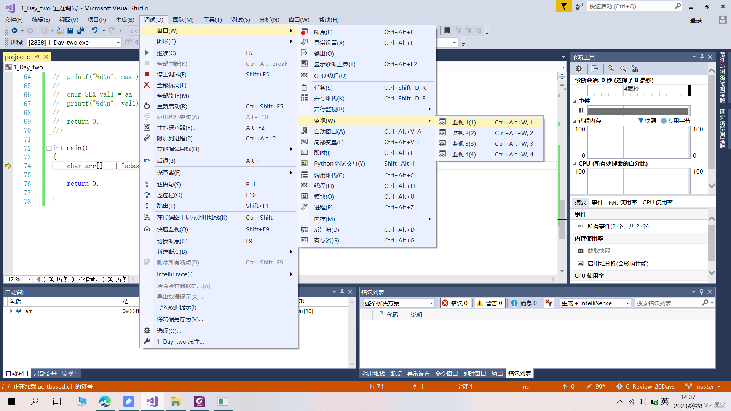The width and height of the screenshot is (731, 411).
Task: Click the filter notifications funnel icon
Action: coord(564,6)
